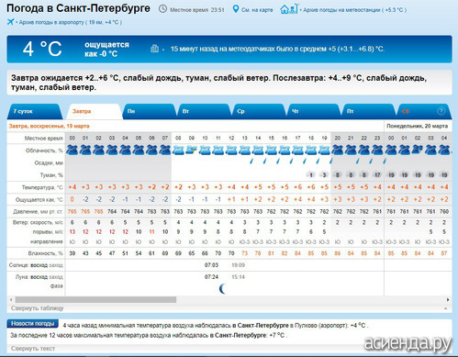The width and height of the screenshot is (458, 357).
Task: Click the clock icon beside local time
Action: pos(162,9)
